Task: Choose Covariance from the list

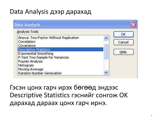Action: 60,46
